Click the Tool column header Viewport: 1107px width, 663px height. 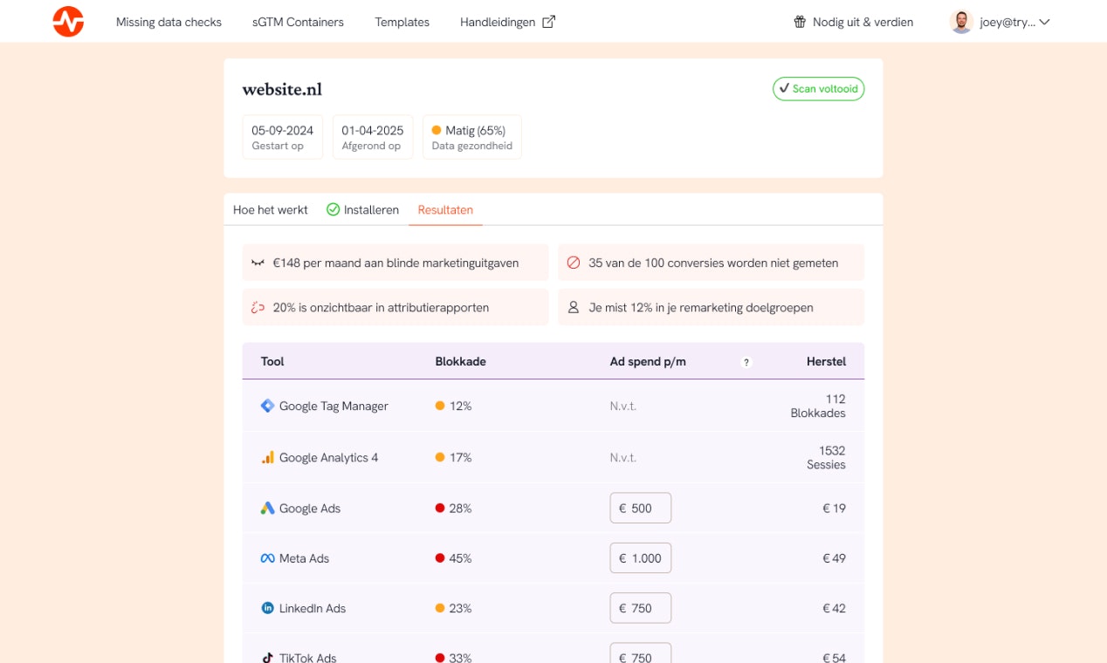click(272, 361)
